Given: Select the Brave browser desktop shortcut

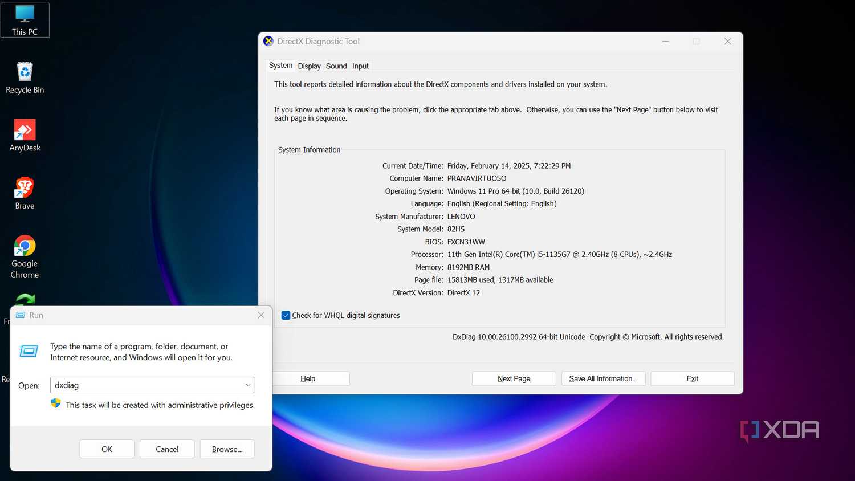Looking at the screenshot, I should coord(25,194).
